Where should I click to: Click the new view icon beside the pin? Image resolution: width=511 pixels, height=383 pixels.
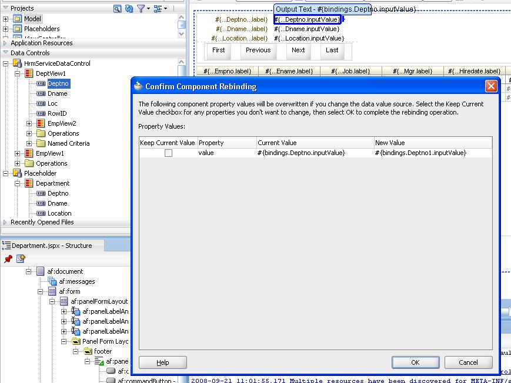coord(21,258)
